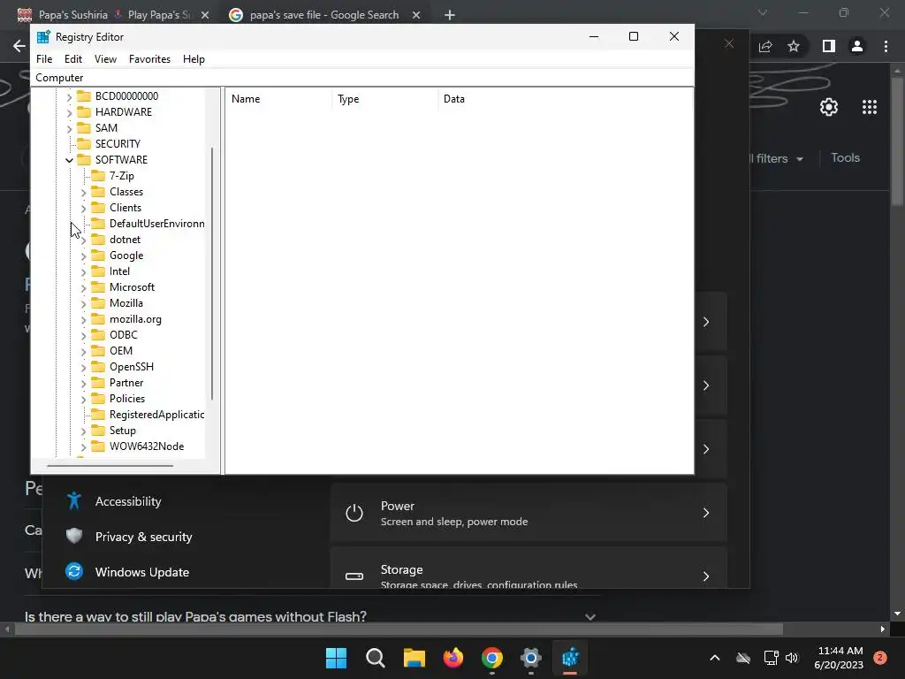Viewport: 905px width, 679px height.
Task: Select the Setup folder icon
Action: pos(98,431)
